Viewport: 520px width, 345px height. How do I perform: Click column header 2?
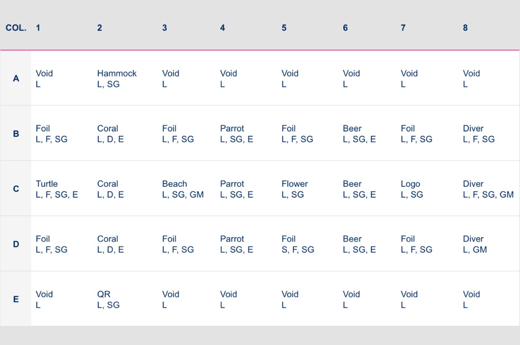[x=99, y=28]
